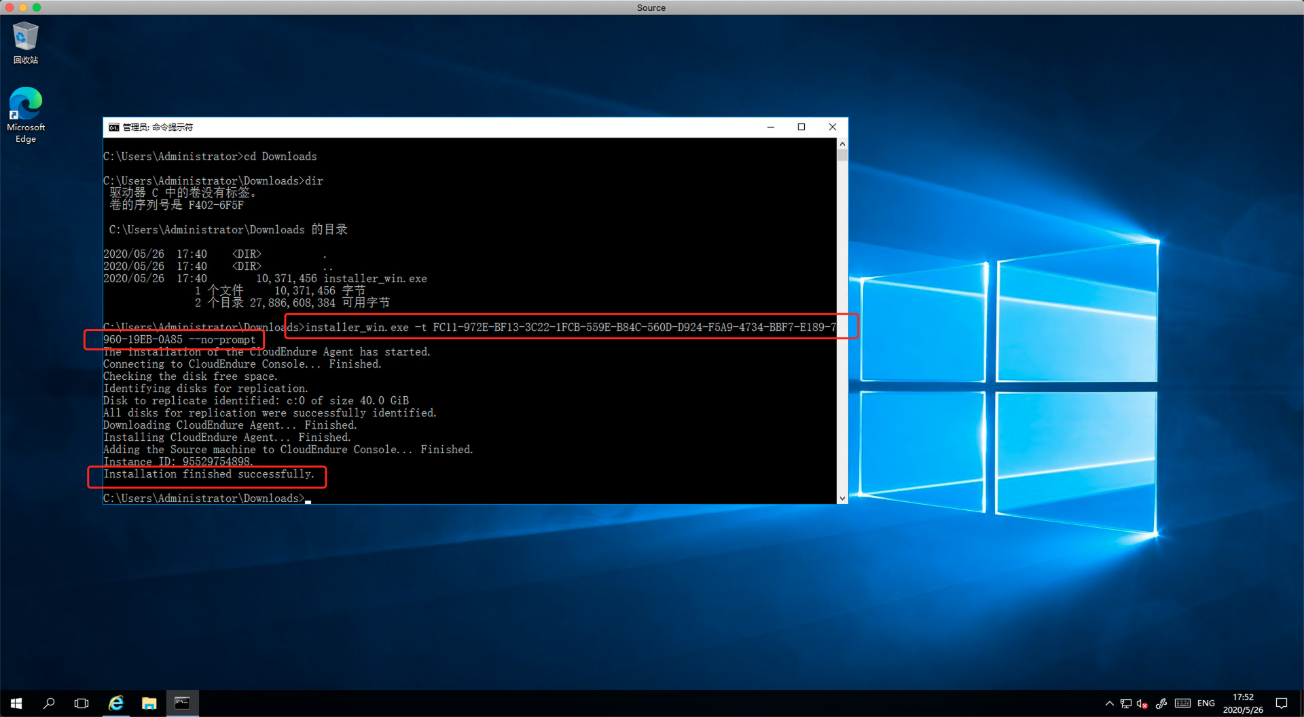Image resolution: width=1304 pixels, height=717 pixels.
Task: Toggle the touch keyboard tray icon
Action: click(x=1182, y=703)
